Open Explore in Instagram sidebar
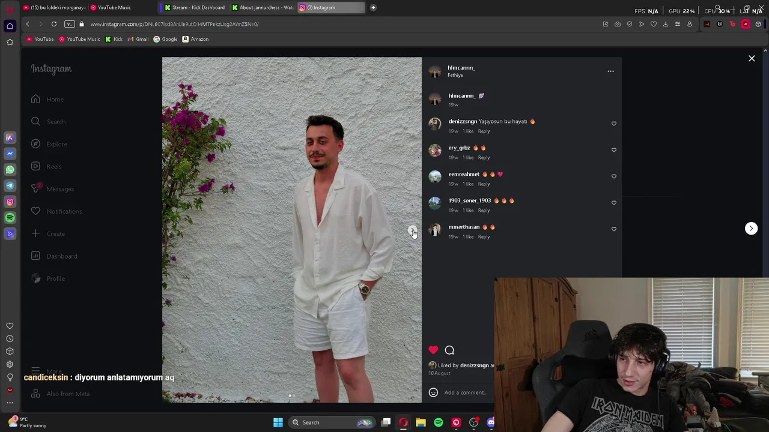Screen dimensions: 769x432 tap(49, 144)
